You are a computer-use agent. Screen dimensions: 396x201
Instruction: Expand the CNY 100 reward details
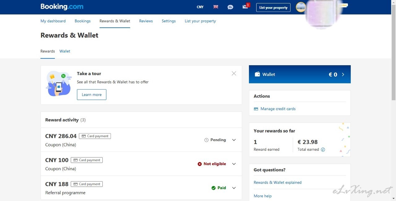coord(234,164)
